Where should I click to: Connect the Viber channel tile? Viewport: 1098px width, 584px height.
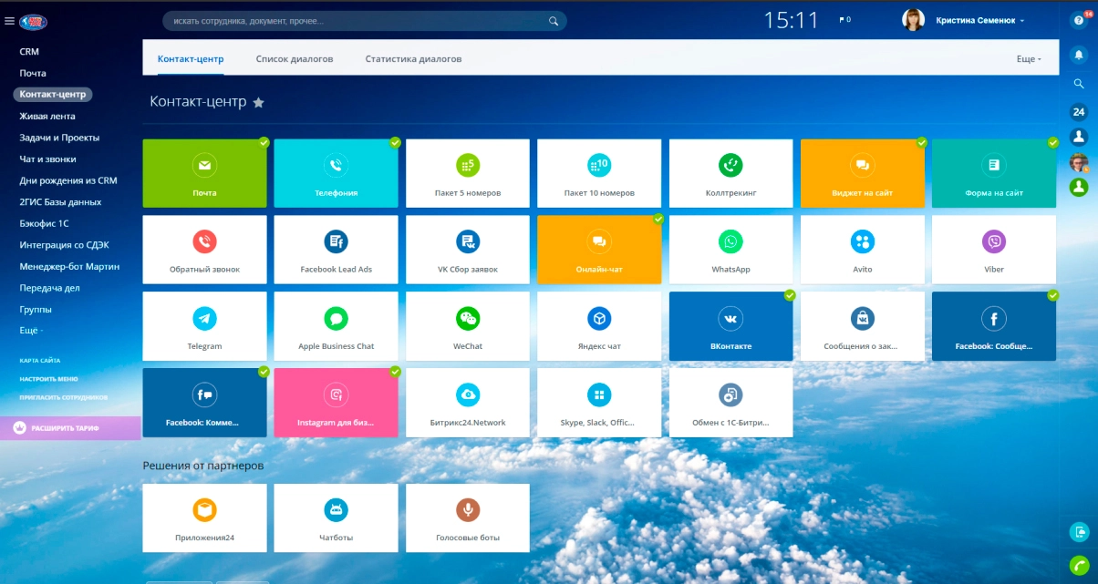click(994, 250)
